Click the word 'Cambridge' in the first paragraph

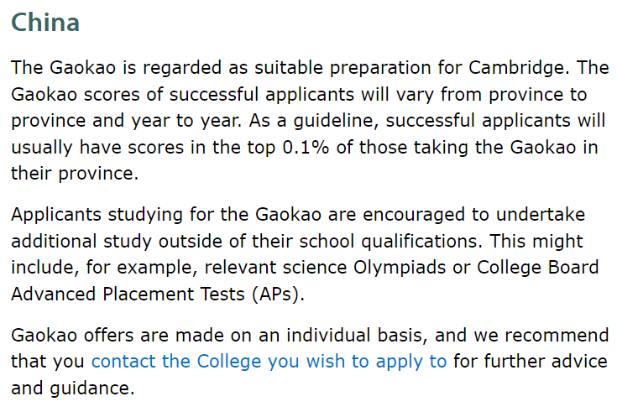(x=519, y=67)
